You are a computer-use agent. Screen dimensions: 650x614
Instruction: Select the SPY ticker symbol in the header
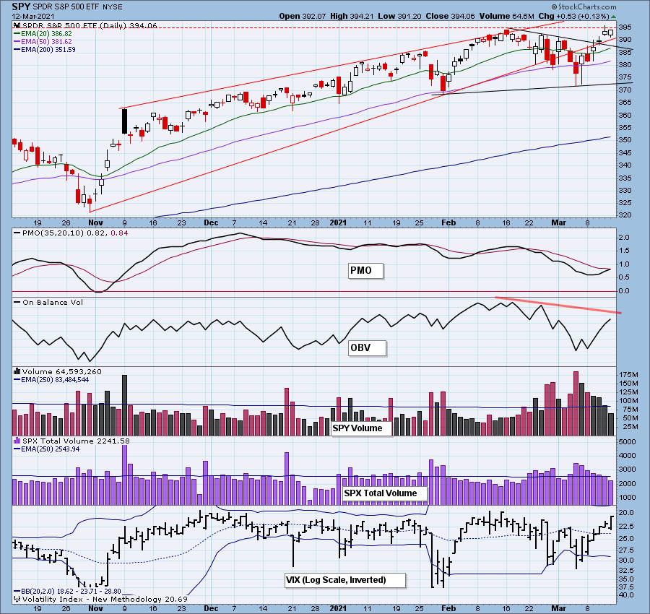[x=21, y=7]
